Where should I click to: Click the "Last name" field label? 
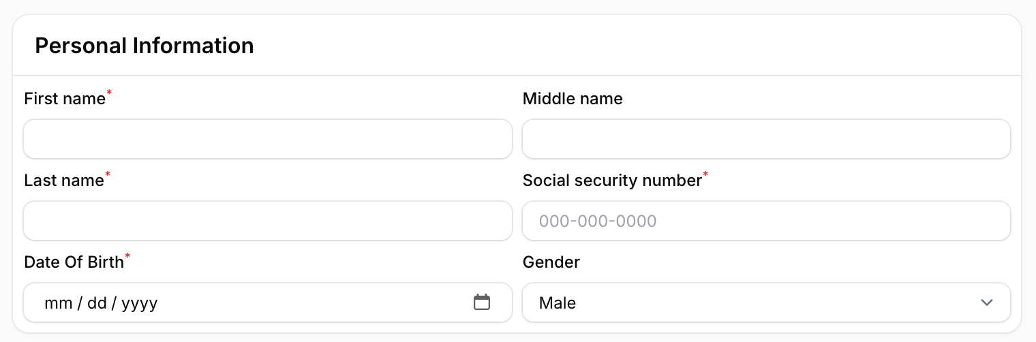point(64,181)
